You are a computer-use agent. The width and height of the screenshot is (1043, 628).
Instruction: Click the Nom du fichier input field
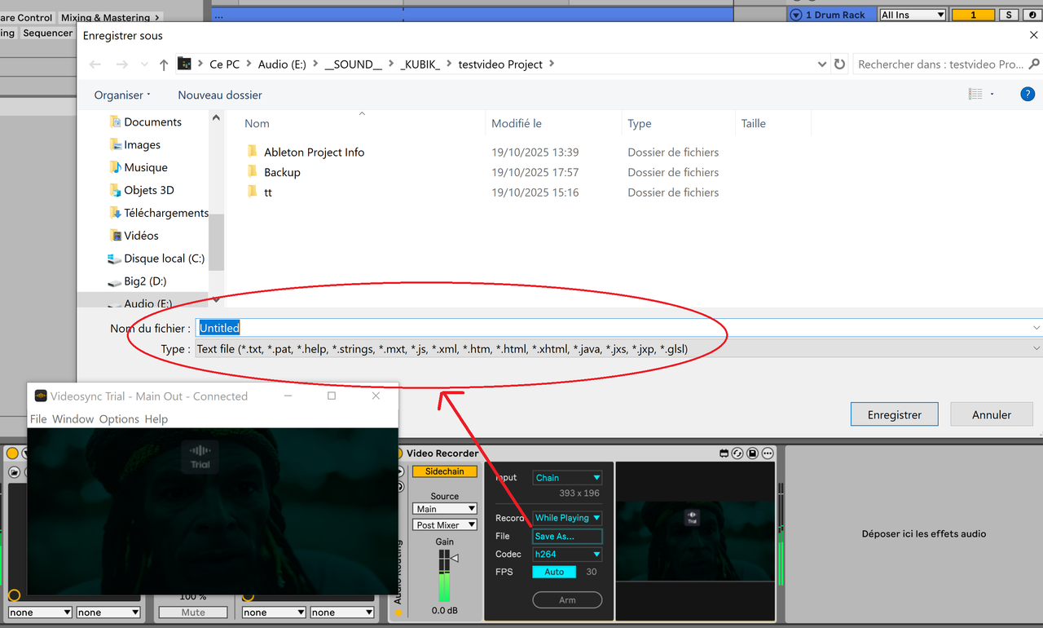[x=618, y=328]
